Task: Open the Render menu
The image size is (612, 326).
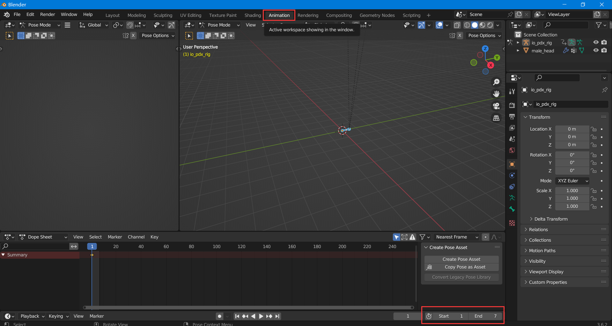Action: (x=48, y=14)
